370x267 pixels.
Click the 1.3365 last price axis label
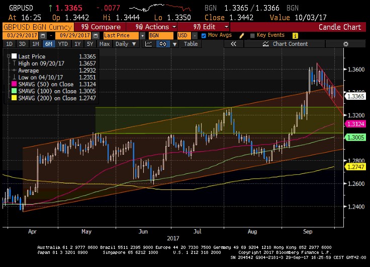[x=355, y=97]
